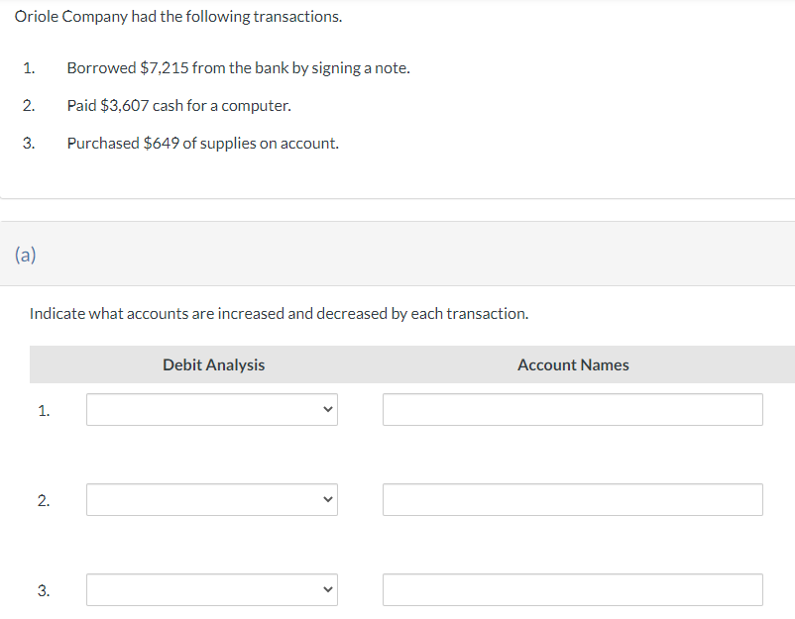
Task: Open the Debit Analysis dropdown for transaction 1
Action: (211, 409)
